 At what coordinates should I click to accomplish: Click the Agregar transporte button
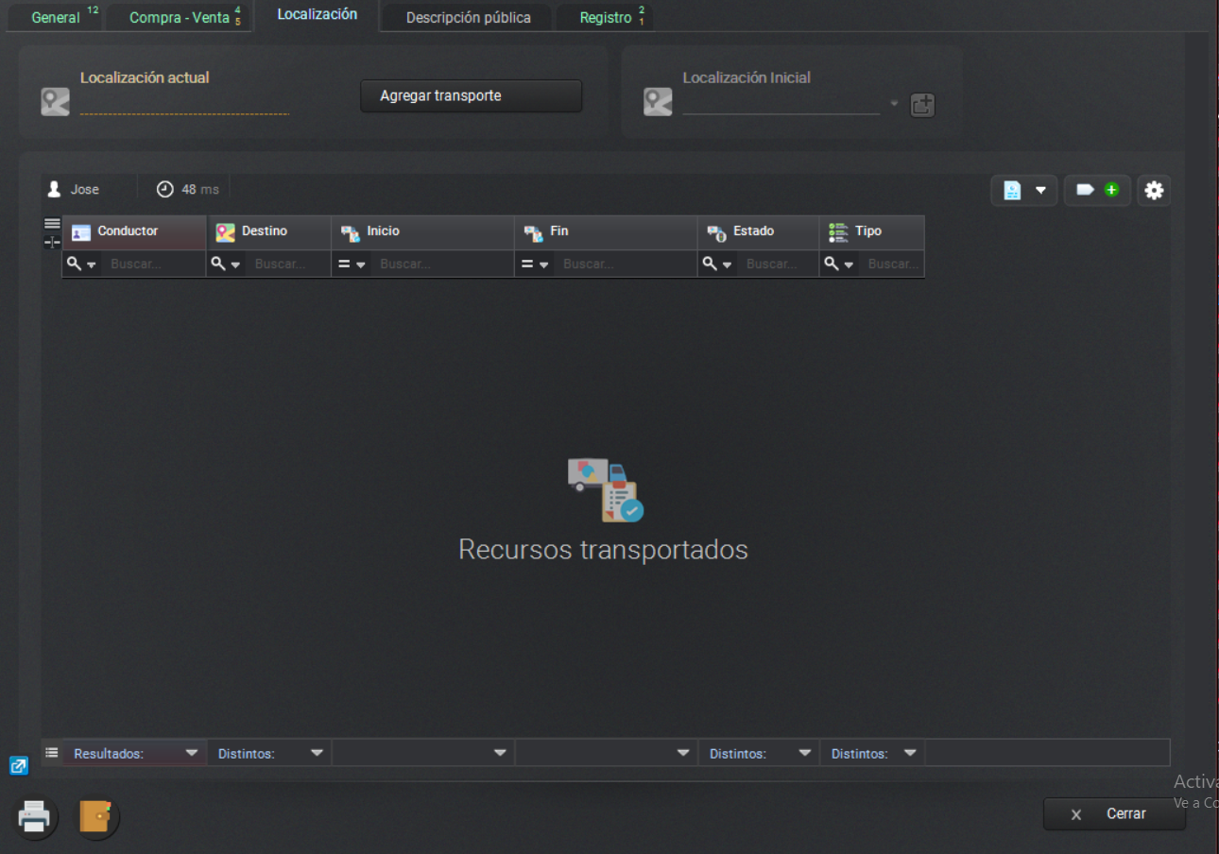coord(470,95)
